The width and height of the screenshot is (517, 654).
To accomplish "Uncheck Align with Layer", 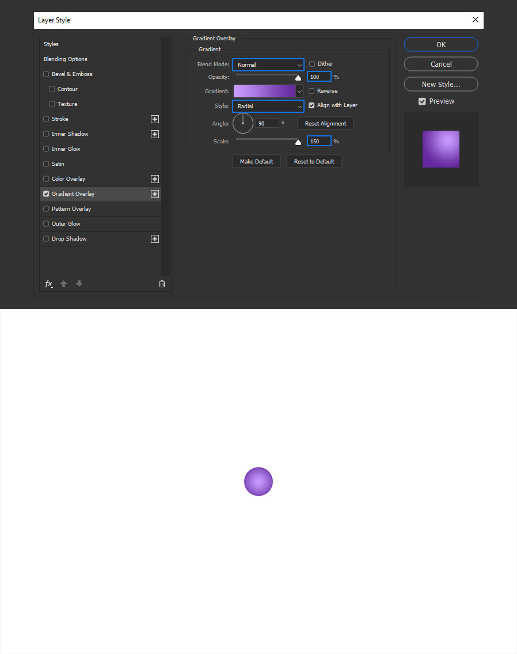I will 311,105.
